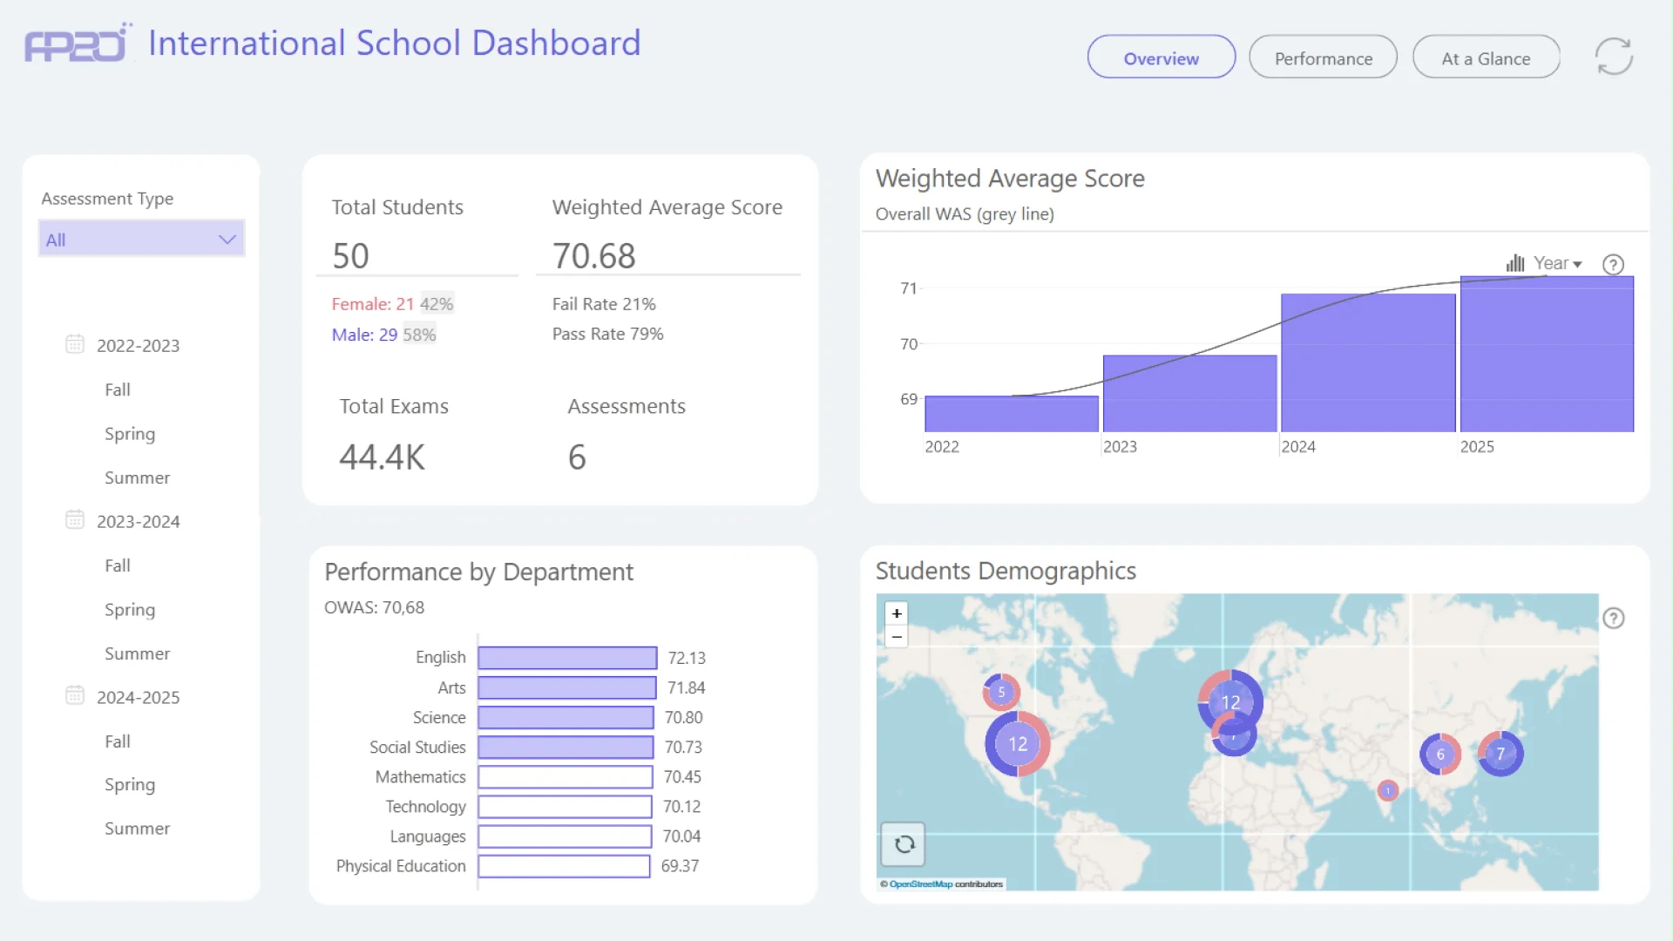
Task: Click the refresh icon in header
Action: click(x=1613, y=57)
